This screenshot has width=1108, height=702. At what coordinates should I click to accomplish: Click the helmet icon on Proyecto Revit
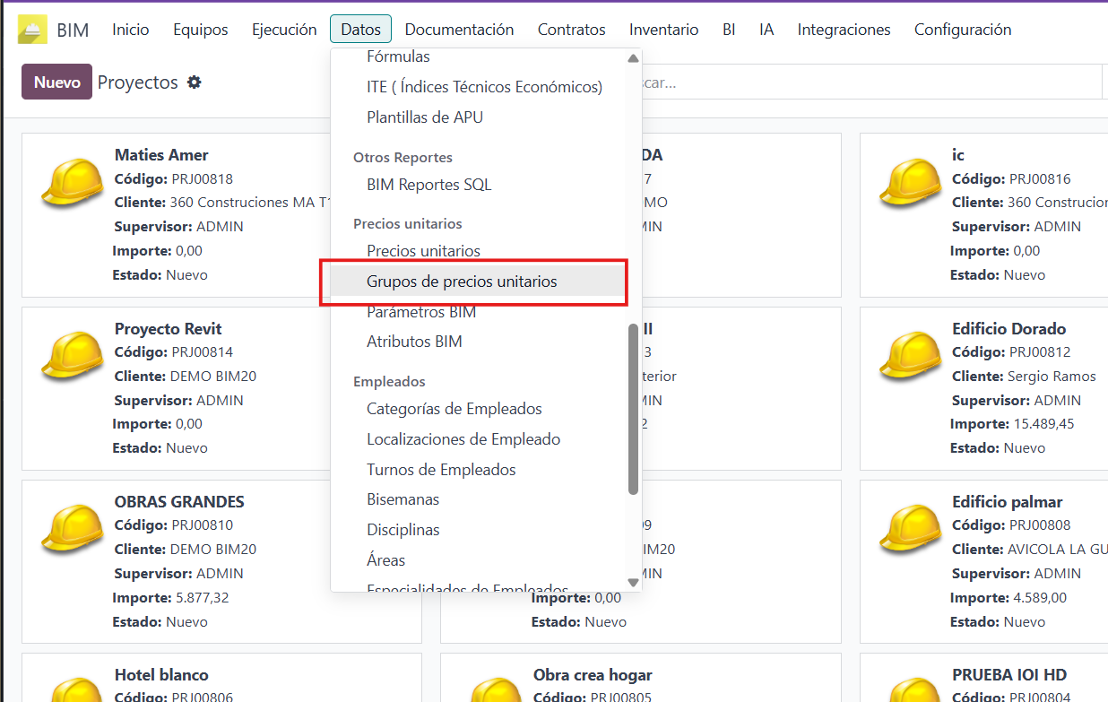[x=70, y=356]
